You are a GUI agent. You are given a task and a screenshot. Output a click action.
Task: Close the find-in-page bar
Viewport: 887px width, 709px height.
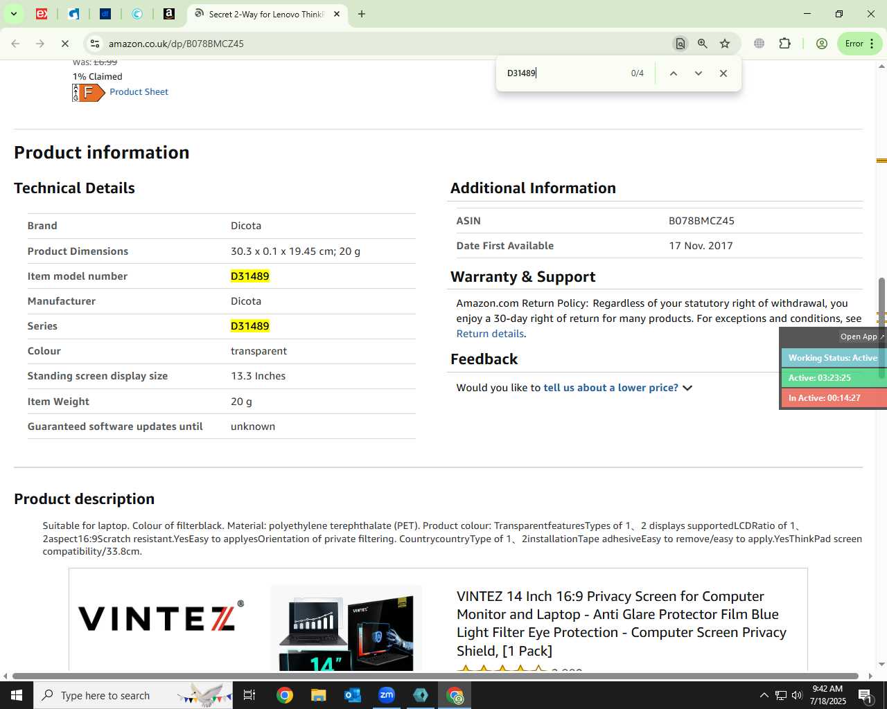click(x=723, y=73)
